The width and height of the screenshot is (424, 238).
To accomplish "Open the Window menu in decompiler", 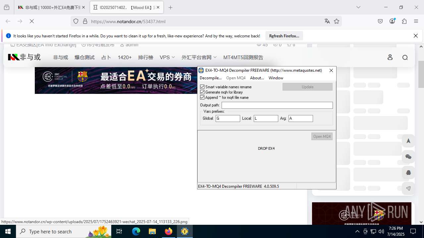I will (276, 78).
